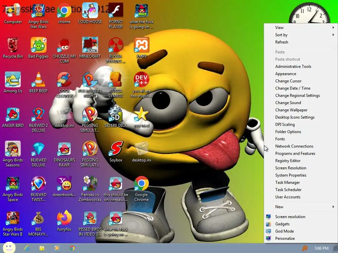Choose Programs and Features
Screen dimensions: 338x253
[x=301, y=154]
